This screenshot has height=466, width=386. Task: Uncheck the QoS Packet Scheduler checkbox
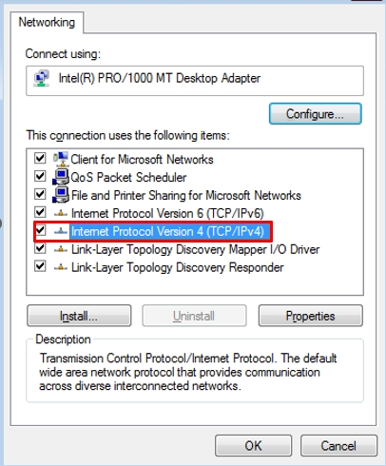(40, 176)
